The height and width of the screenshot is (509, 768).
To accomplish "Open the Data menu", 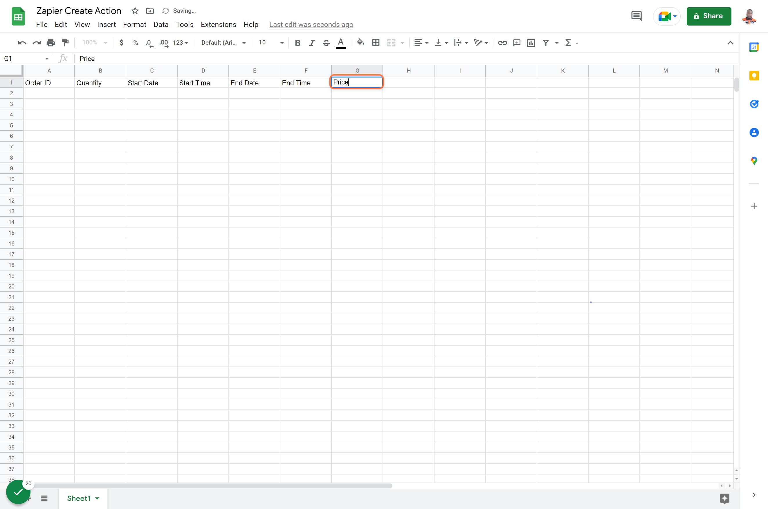I will pyautogui.click(x=161, y=25).
